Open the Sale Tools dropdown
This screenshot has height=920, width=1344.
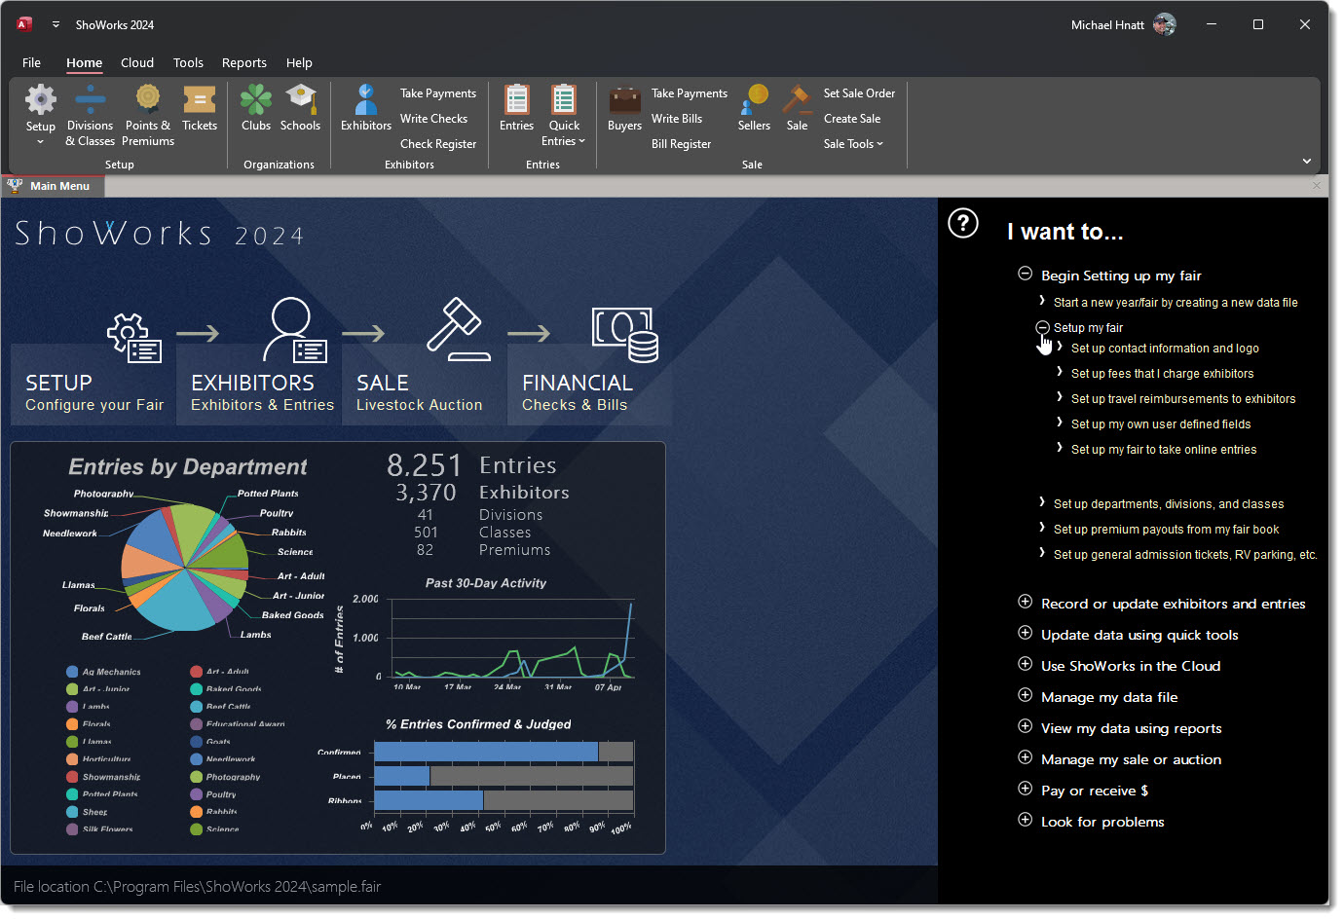coord(853,144)
